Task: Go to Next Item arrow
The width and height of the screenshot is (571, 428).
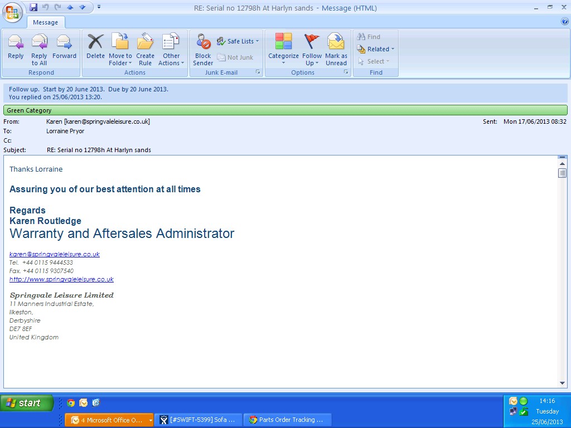Action: click(x=83, y=7)
